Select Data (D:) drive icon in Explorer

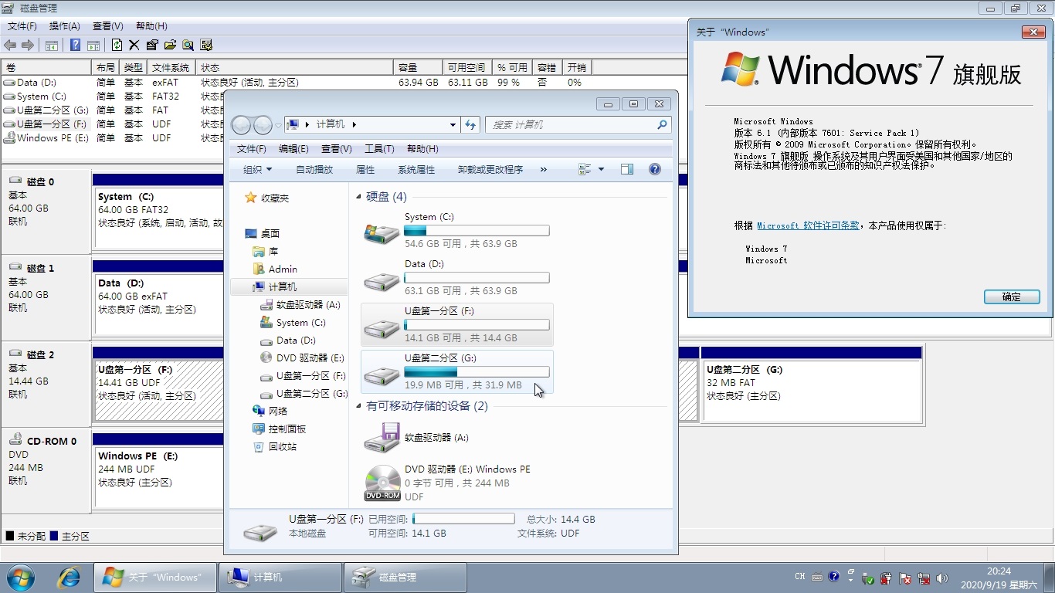coord(382,280)
